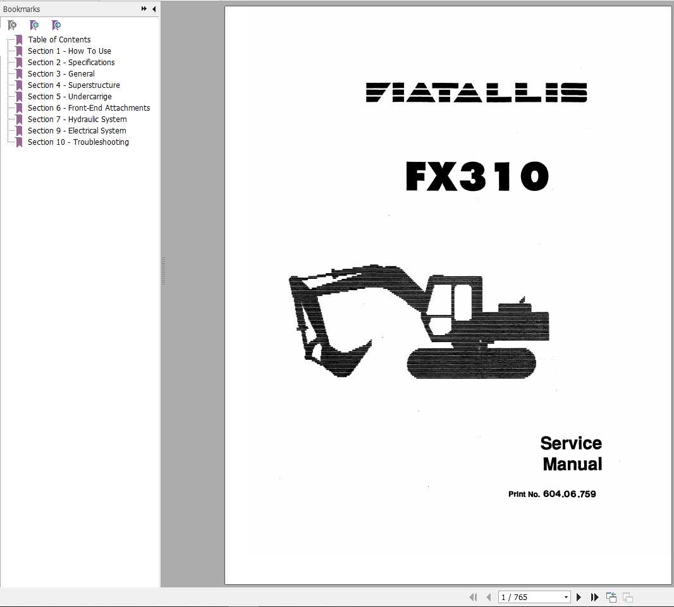Click the go-to bookmark icon
674x607 pixels.
point(56,25)
